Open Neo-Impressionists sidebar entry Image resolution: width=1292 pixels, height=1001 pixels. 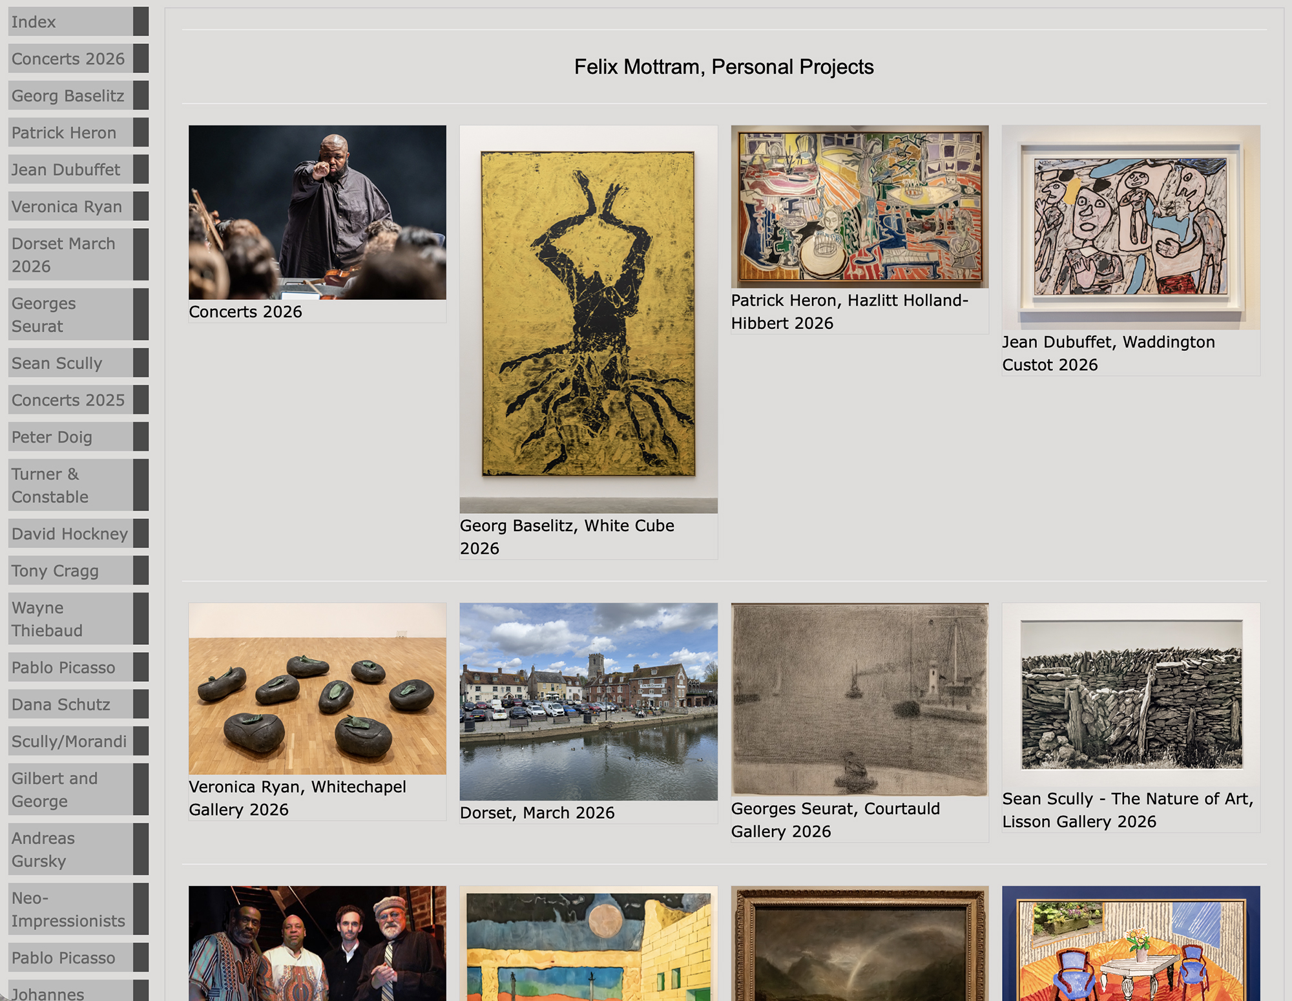coord(78,909)
